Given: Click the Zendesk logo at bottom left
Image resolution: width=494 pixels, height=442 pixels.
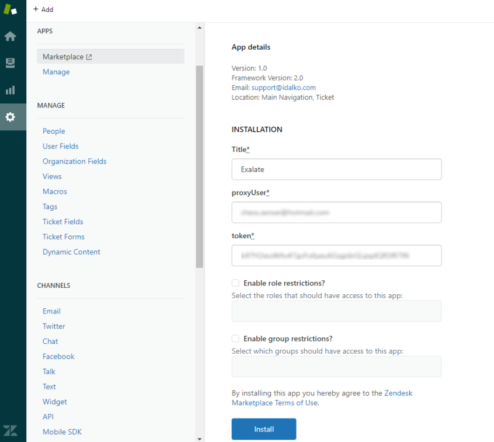Looking at the screenshot, I should pyautogui.click(x=9, y=431).
